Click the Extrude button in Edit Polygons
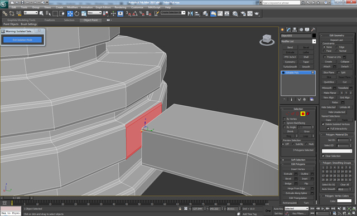This screenshot has width=357, height=216. [288, 174]
